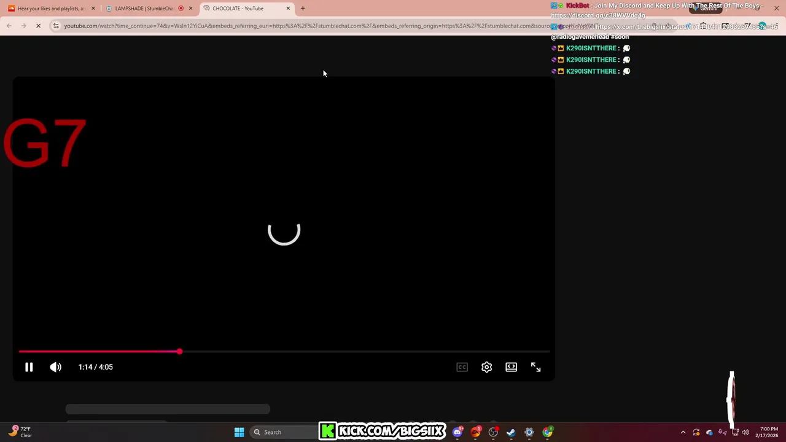The width and height of the screenshot is (786, 442).
Task: Open the network tray icon
Action: coord(734,432)
